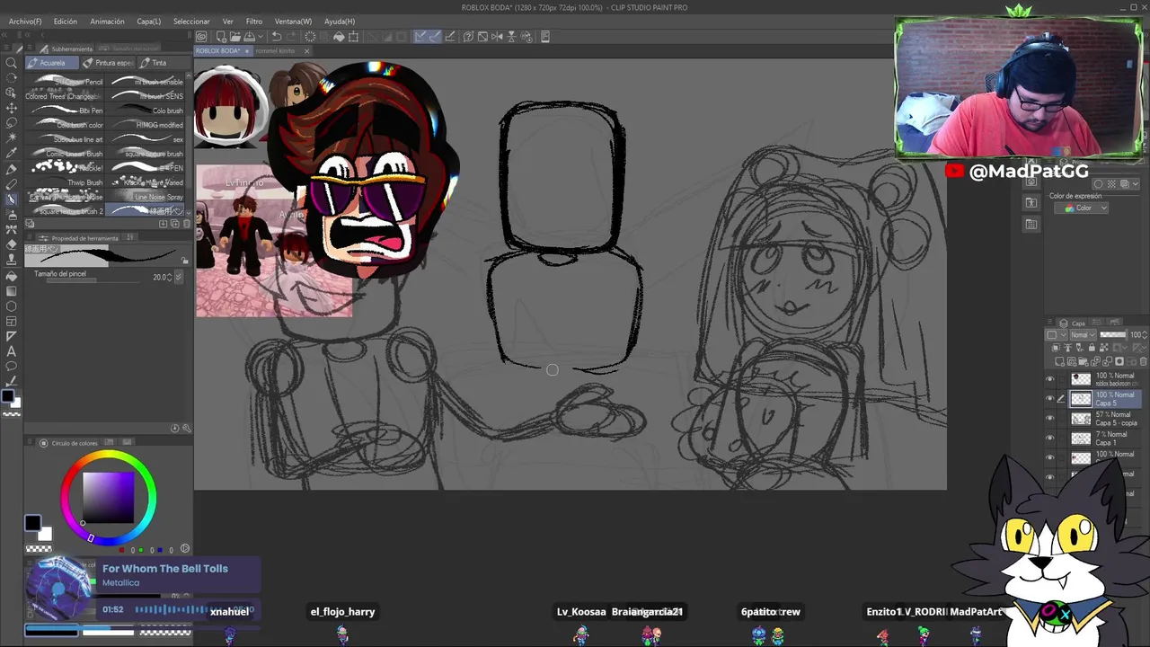Viewport: 1150px width, 647px height.
Task: Select the Fill bucket tool in toolbox
Action: click(12, 276)
